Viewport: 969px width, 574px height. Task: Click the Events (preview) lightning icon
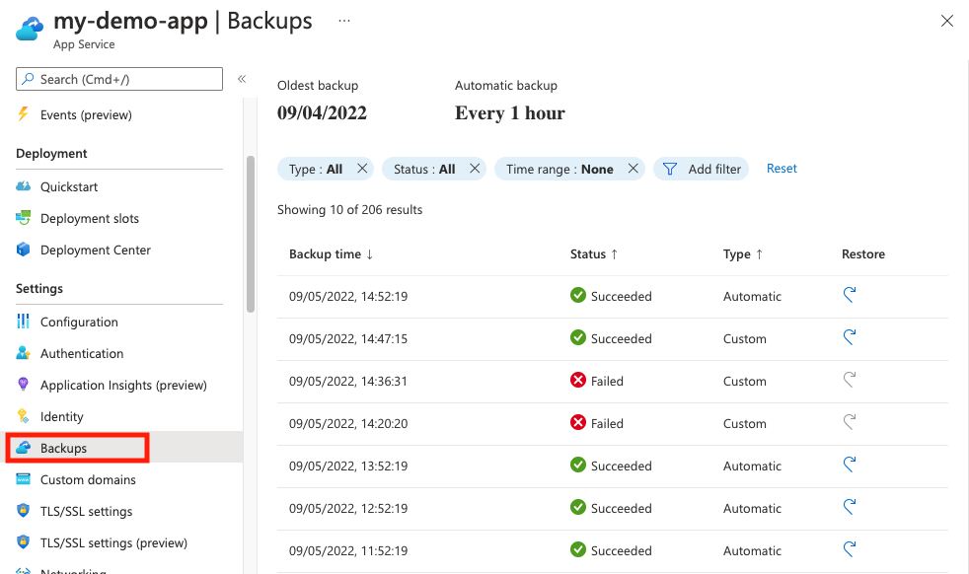(x=24, y=114)
